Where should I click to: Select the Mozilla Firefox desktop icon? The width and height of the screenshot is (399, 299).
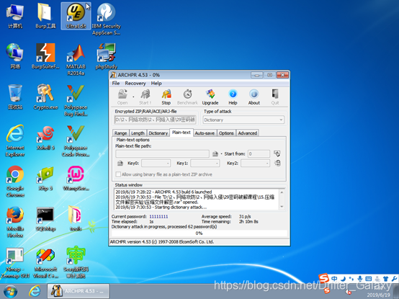point(15,222)
